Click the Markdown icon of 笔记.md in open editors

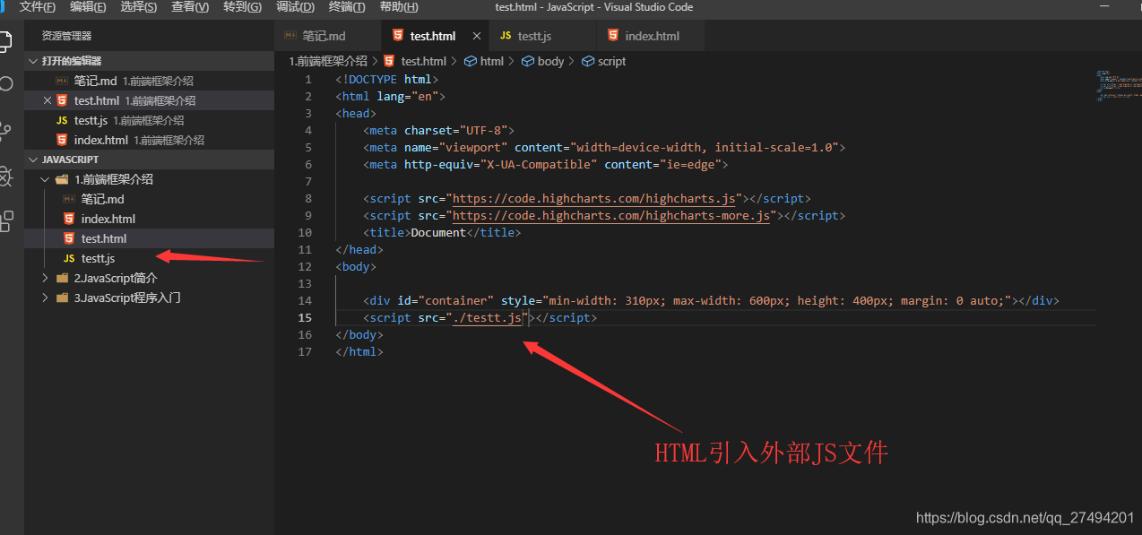pos(62,81)
